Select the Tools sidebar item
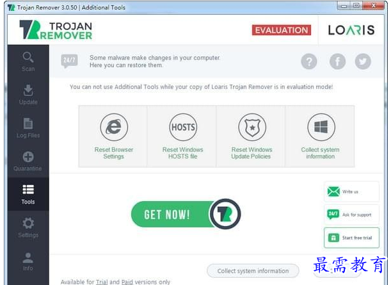The height and width of the screenshot is (285, 391). tap(28, 194)
